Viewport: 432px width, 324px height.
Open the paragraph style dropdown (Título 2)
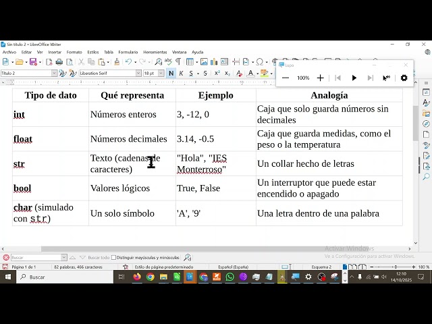click(54, 74)
